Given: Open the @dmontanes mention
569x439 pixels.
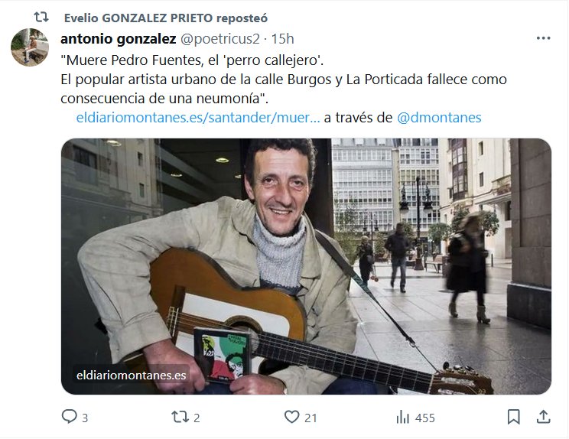Looking at the screenshot, I should pyautogui.click(x=439, y=118).
